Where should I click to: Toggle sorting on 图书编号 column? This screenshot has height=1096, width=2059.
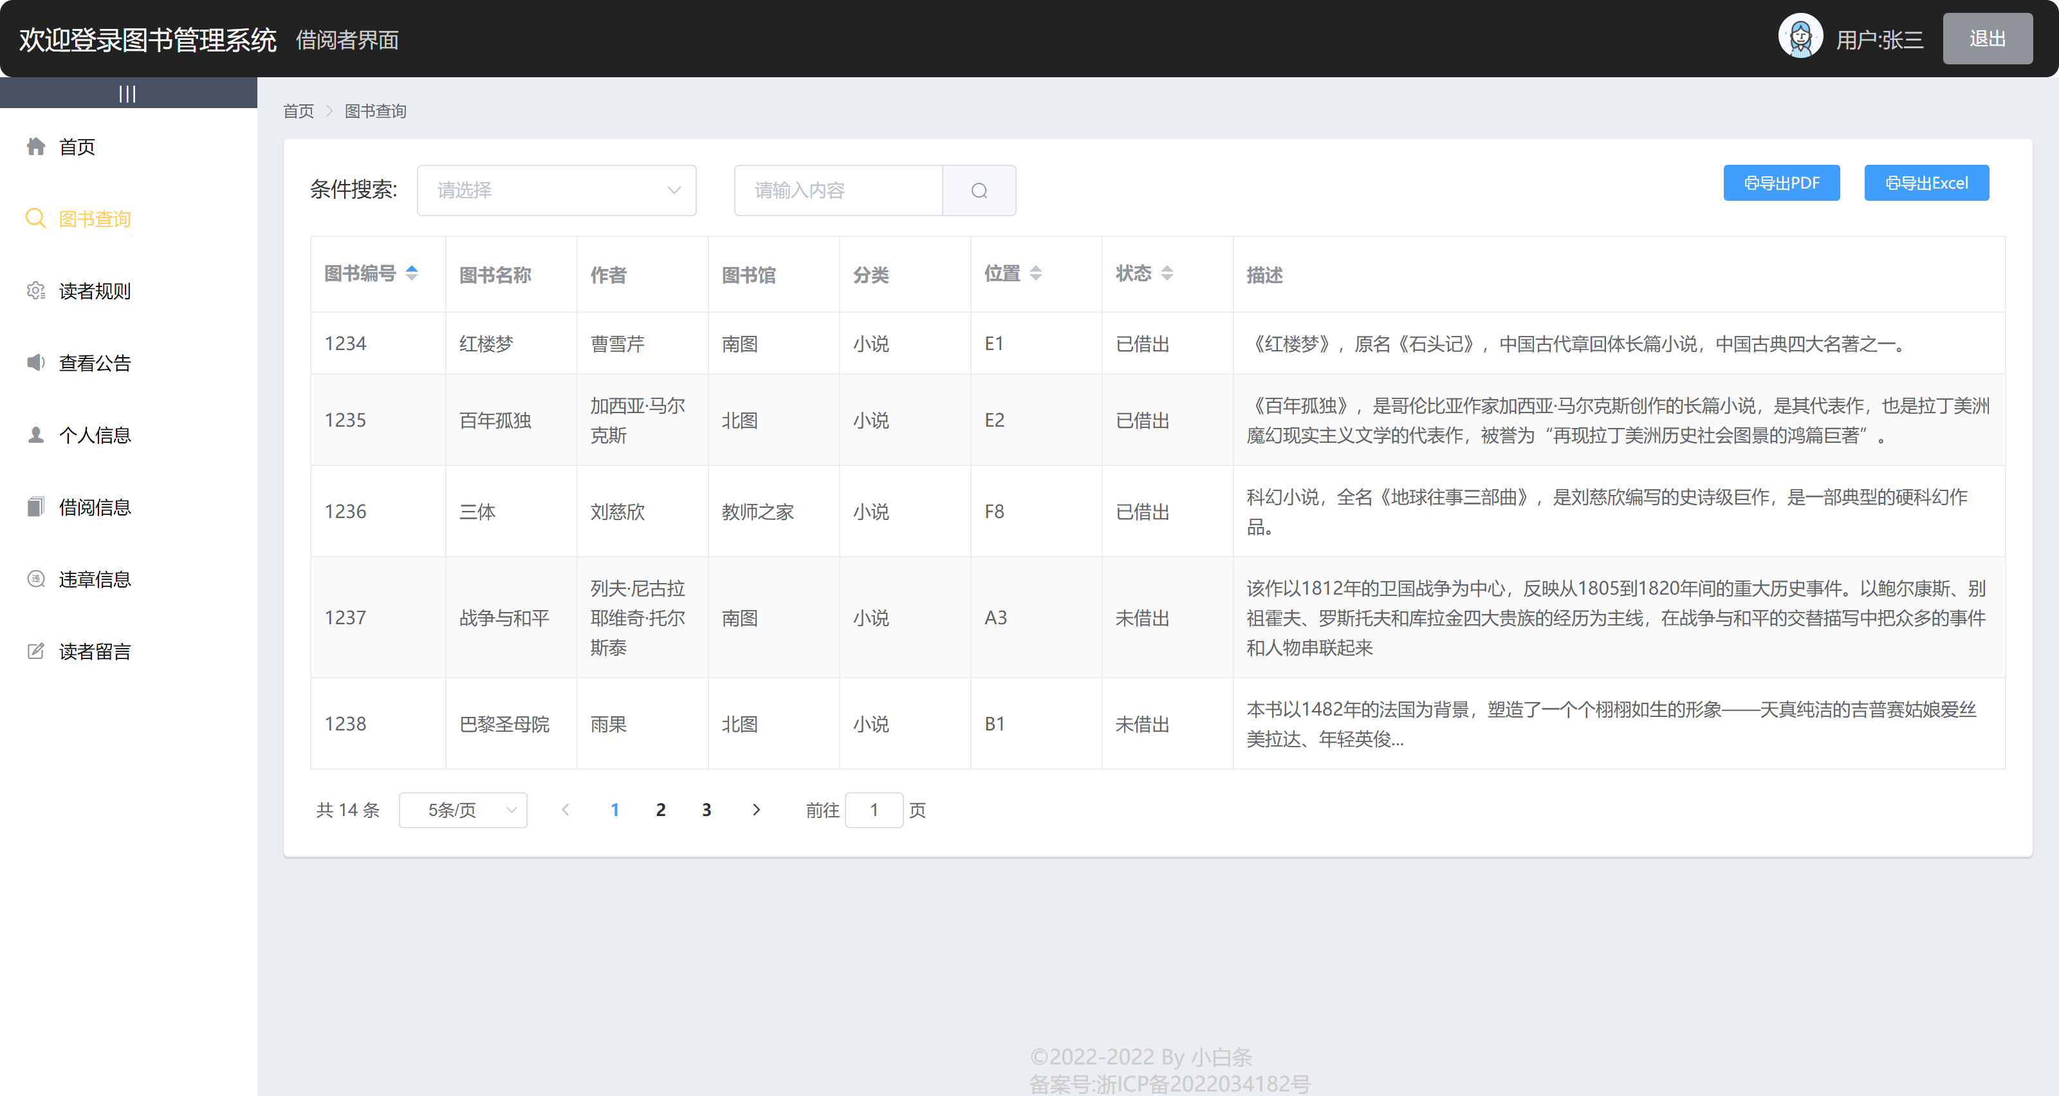[x=411, y=274]
